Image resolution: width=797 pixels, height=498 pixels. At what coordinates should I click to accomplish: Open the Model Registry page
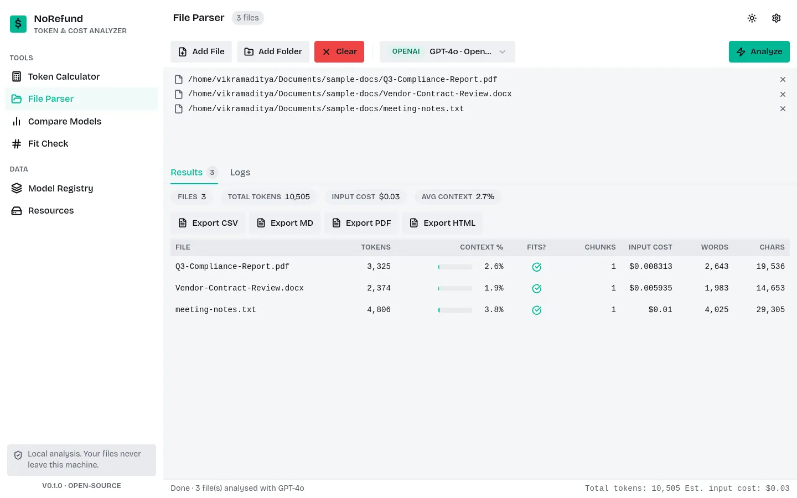click(81, 188)
